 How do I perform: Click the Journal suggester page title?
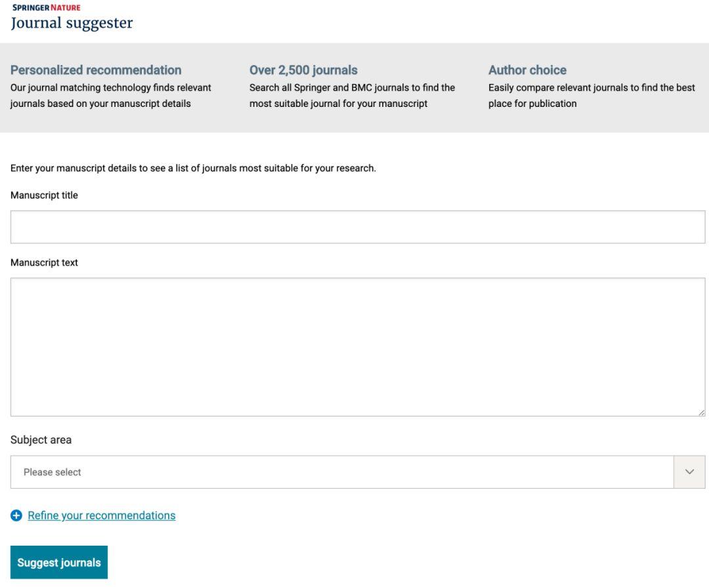72,24
